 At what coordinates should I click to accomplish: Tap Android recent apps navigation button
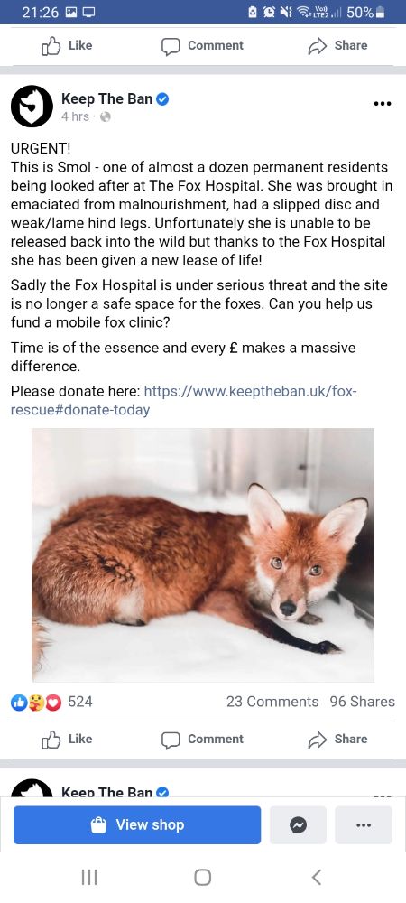click(89, 877)
